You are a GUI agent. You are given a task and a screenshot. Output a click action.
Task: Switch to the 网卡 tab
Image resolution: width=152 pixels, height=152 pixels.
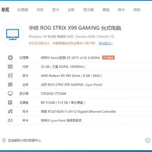point(121,10)
